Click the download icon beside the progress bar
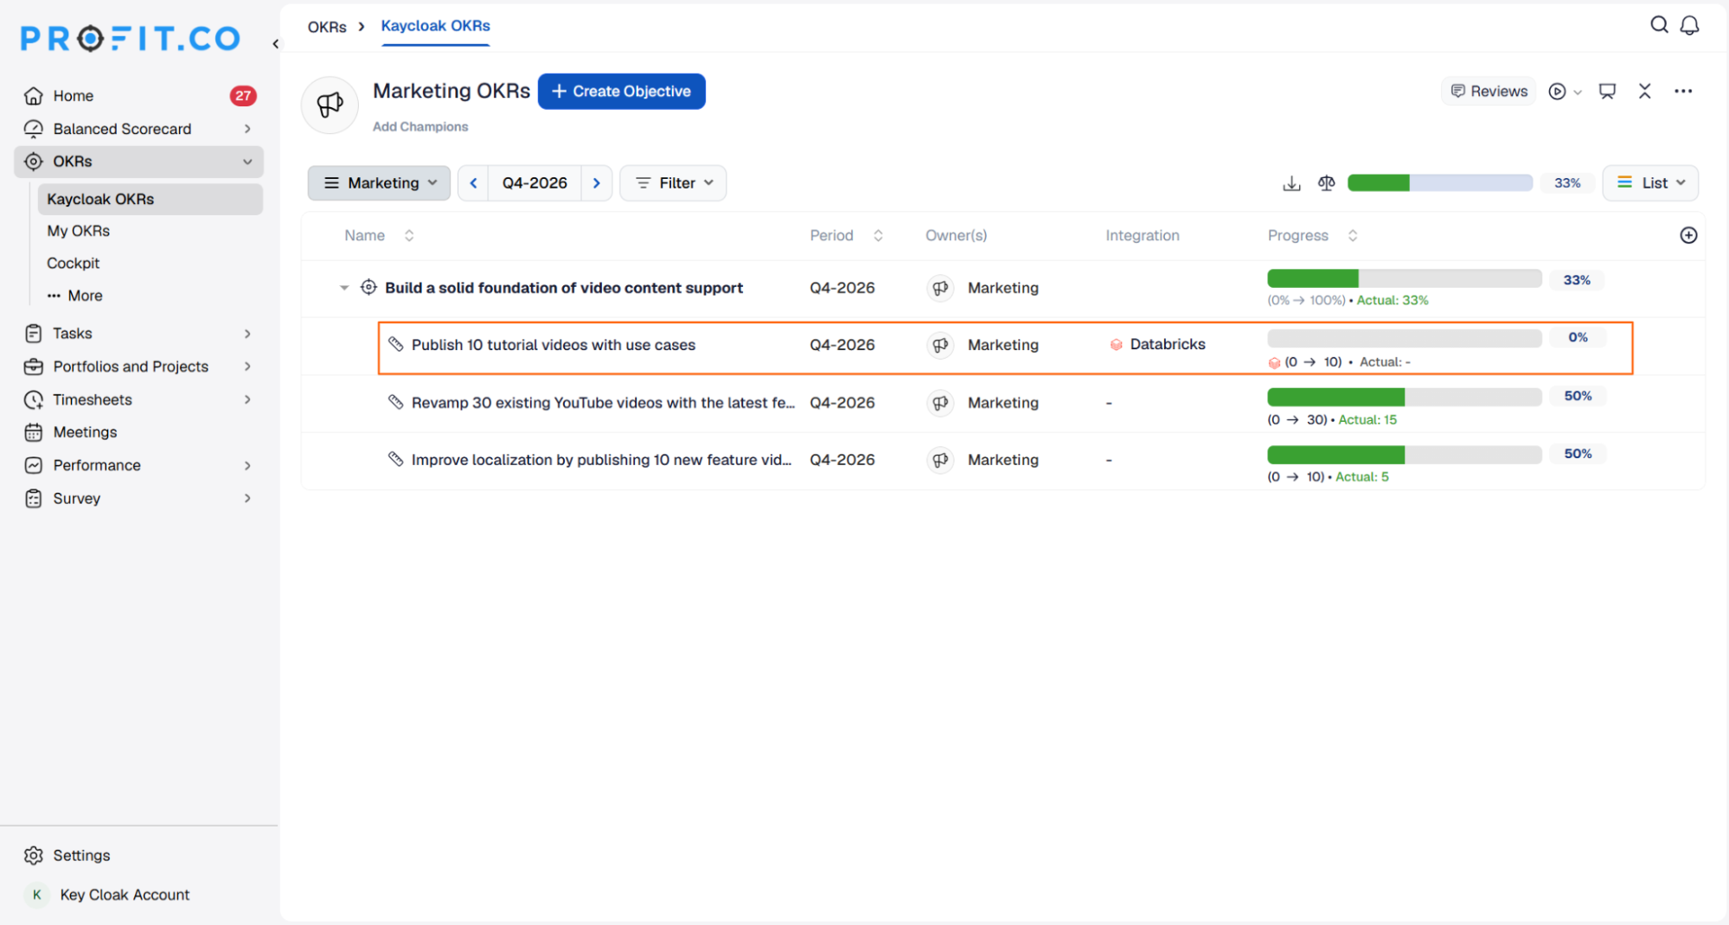 pyautogui.click(x=1291, y=183)
